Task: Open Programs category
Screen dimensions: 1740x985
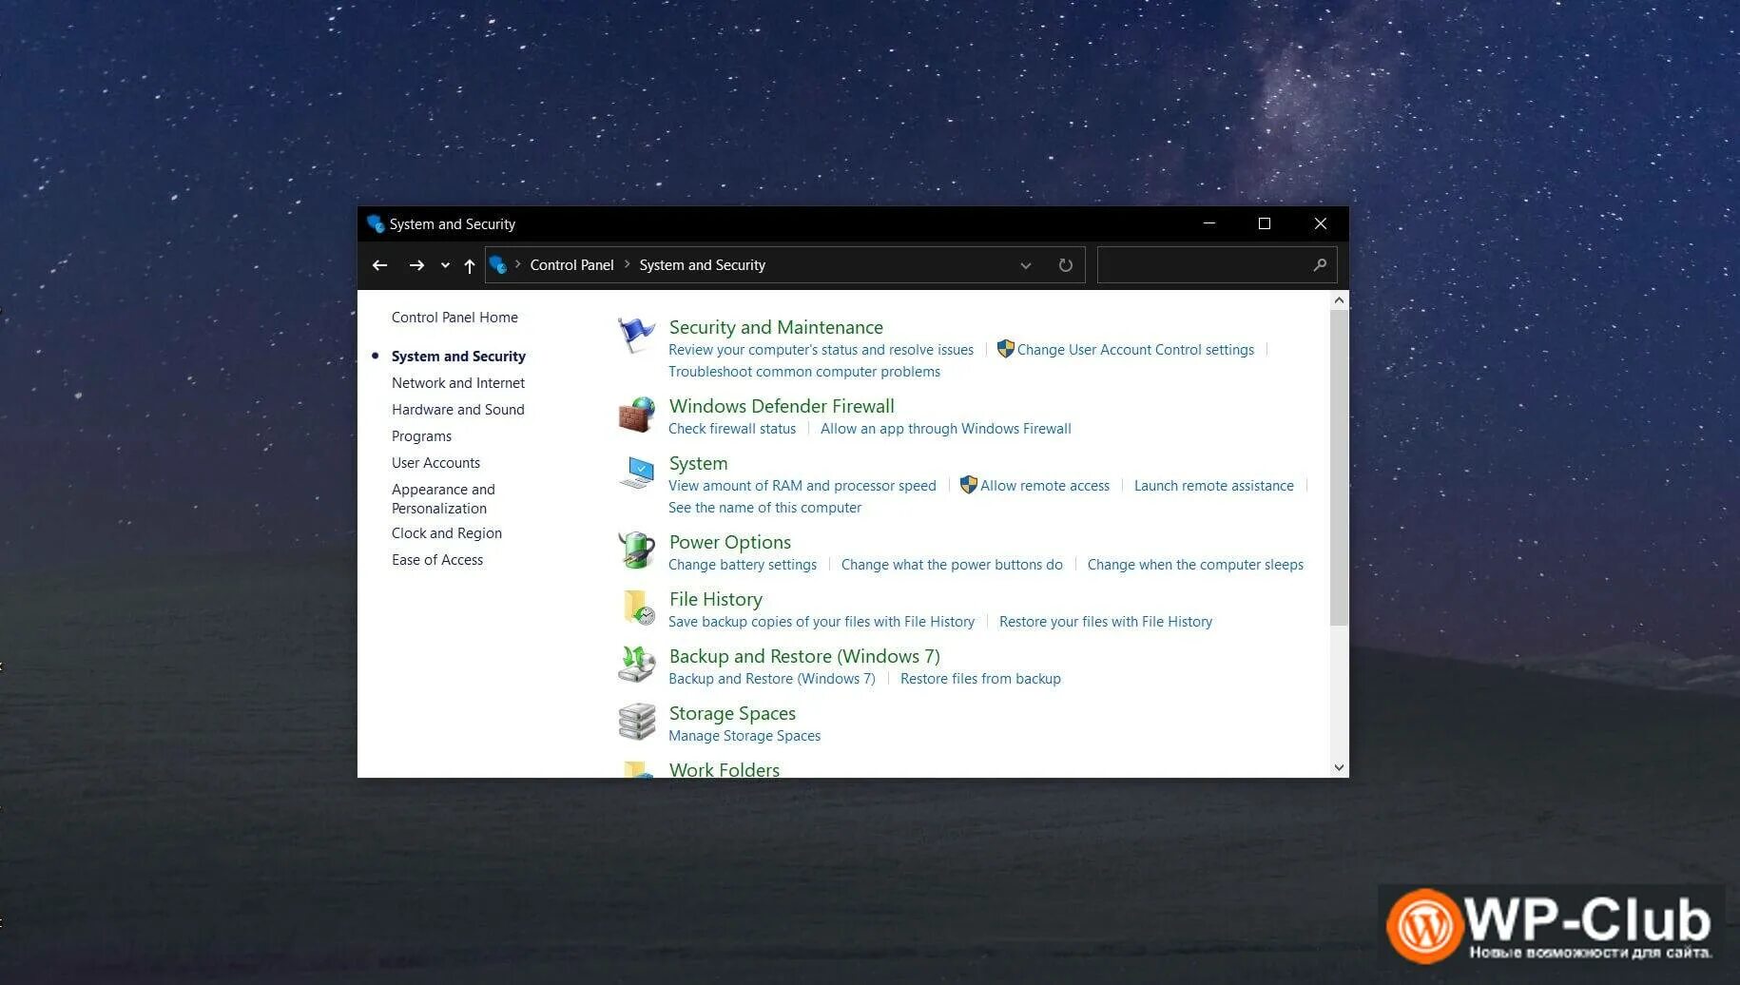Action: click(x=421, y=436)
